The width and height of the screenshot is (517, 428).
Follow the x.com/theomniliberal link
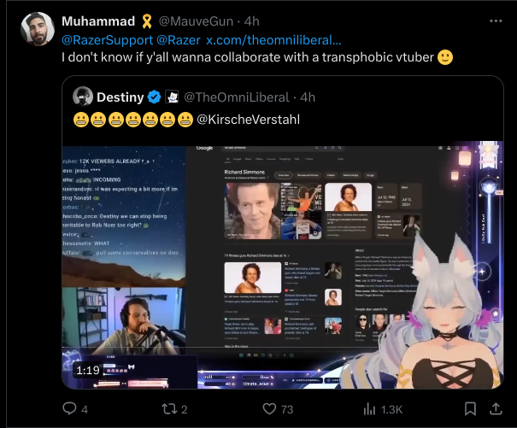pos(273,40)
